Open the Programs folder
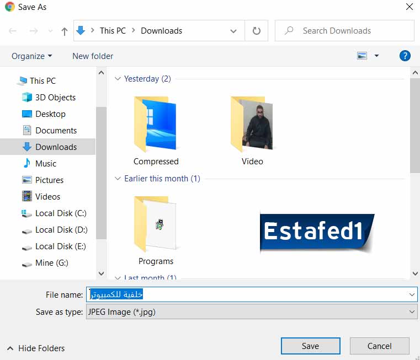The width and height of the screenshot is (420, 360). (156, 230)
